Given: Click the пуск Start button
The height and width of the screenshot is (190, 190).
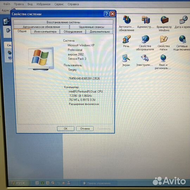Looking at the screenshot, I should (19, 183).
